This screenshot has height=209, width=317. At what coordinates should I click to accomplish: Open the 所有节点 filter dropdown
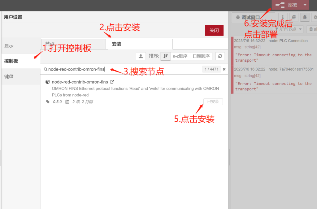[x=288, y=29]
